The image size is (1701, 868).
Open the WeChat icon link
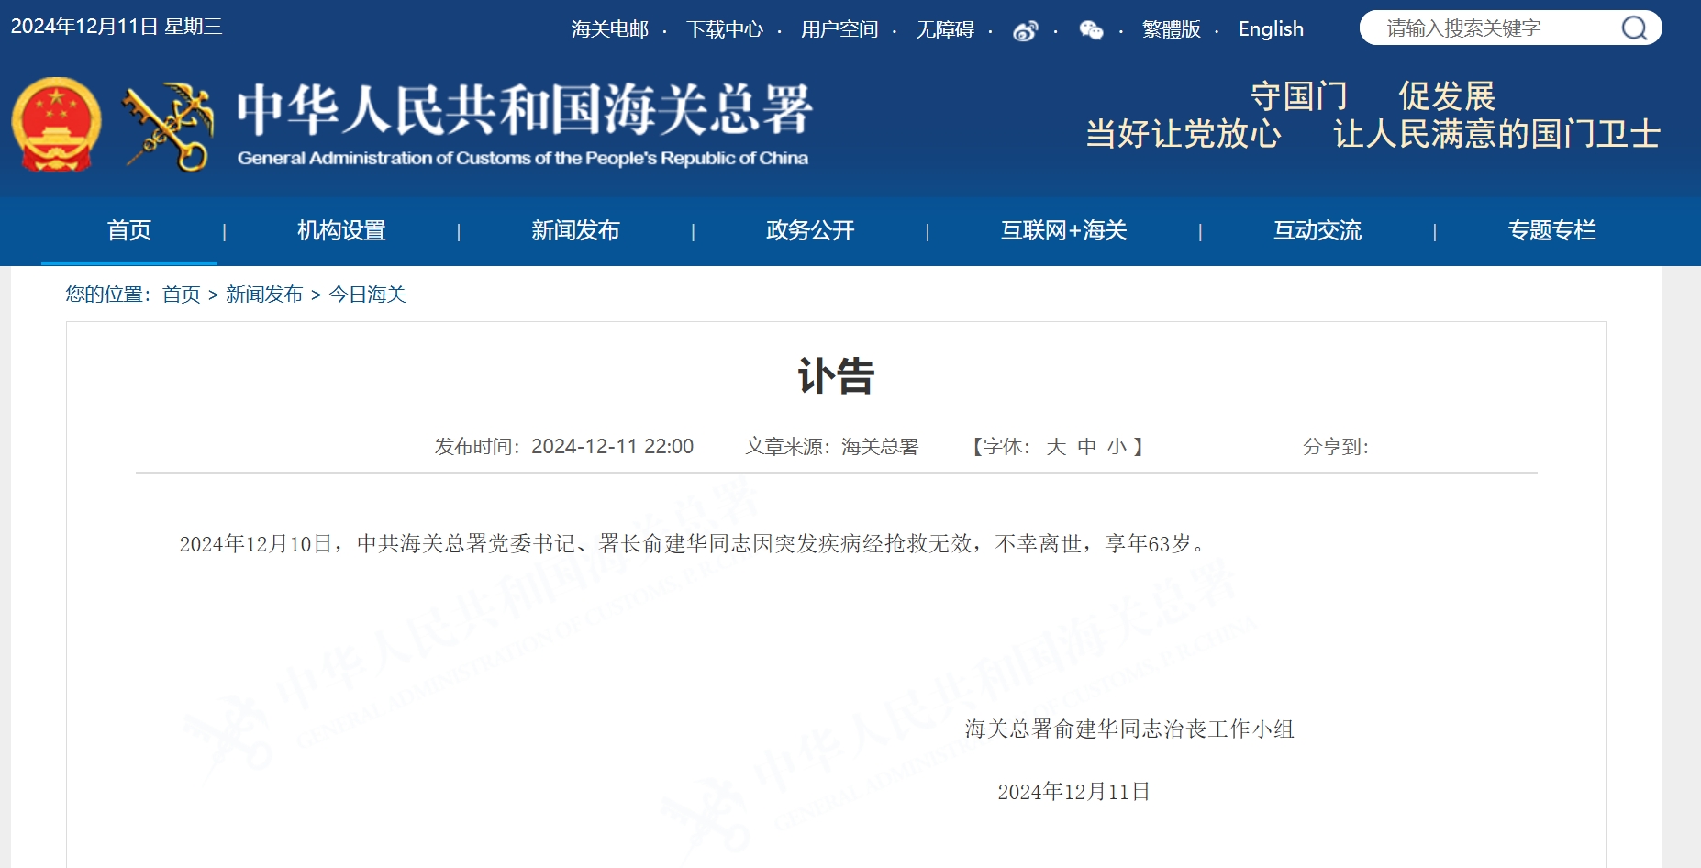(1091, 30)
